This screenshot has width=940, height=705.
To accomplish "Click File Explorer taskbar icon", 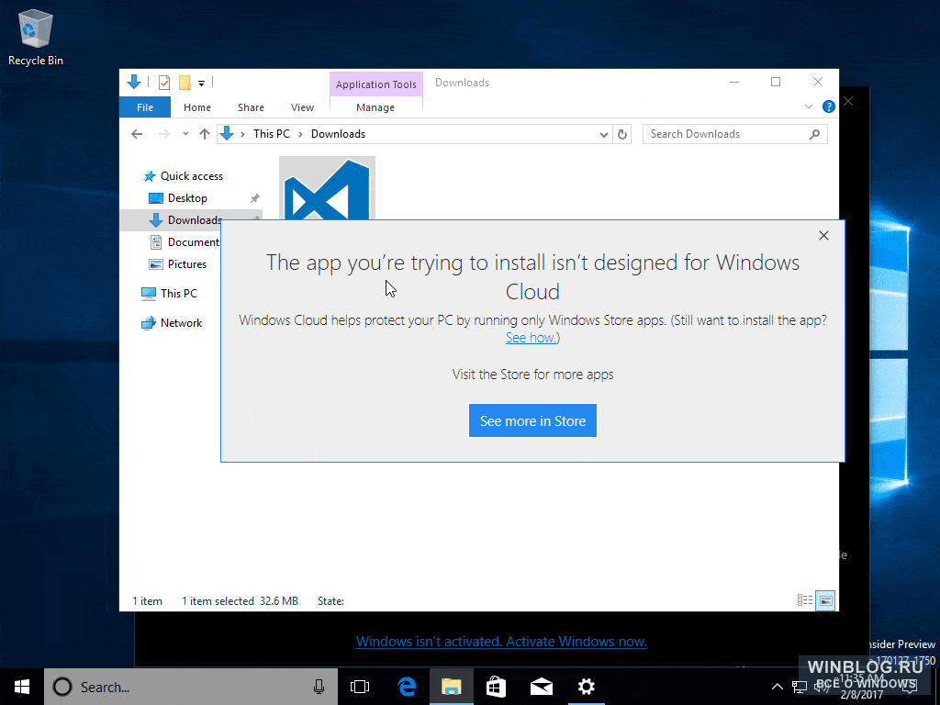I will pos(452,687).
